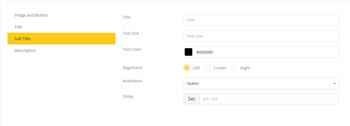Go to the Description tab
The width and height of the screenshot is (350, 126).
click(x=25, y=51)
